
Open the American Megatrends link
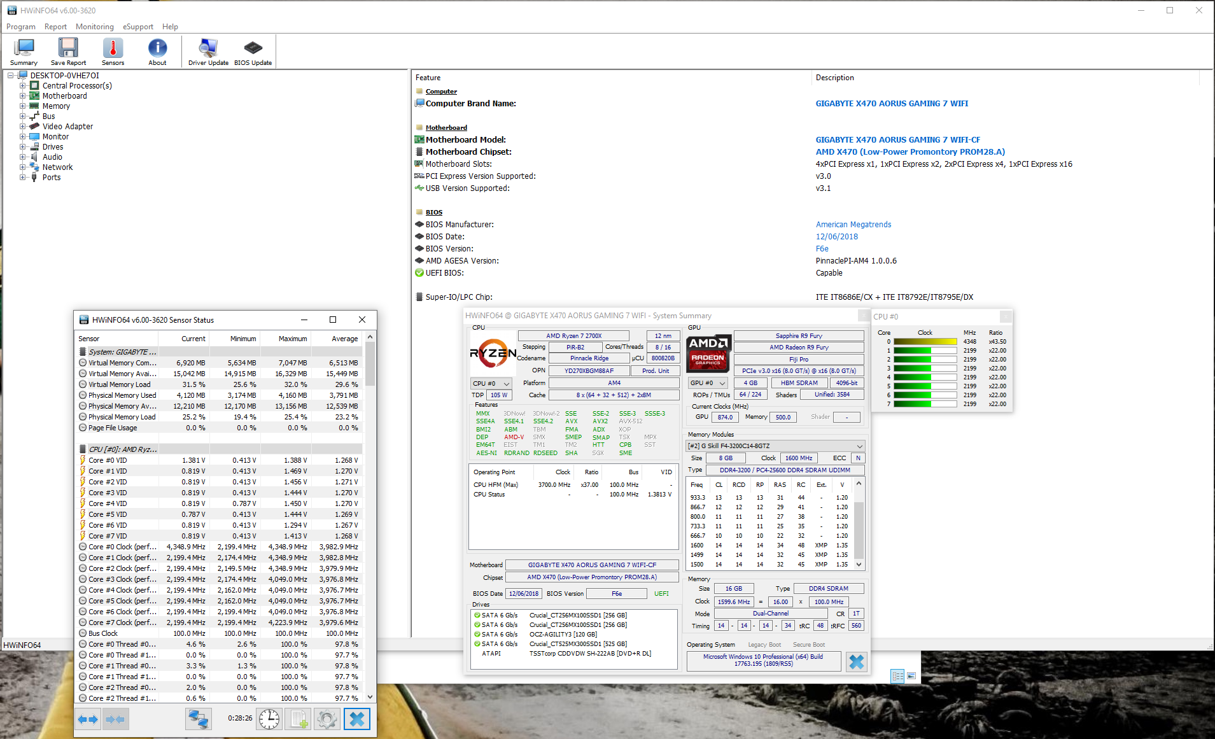(853, 225)
